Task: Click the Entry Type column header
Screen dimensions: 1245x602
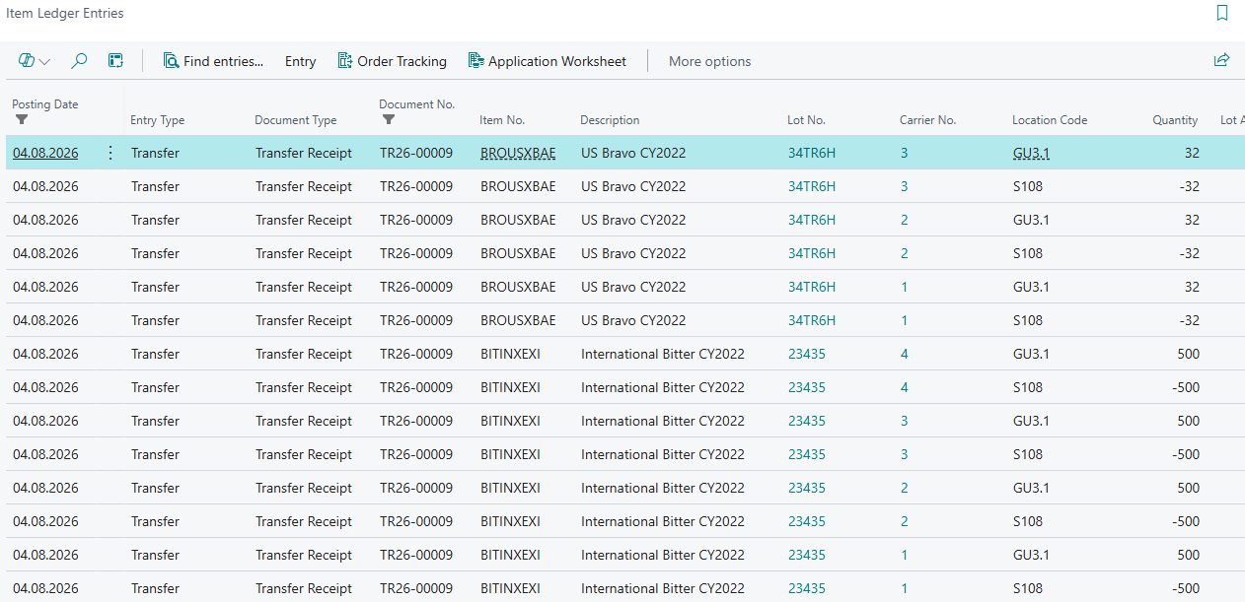Action: click(x=158, y=120)
